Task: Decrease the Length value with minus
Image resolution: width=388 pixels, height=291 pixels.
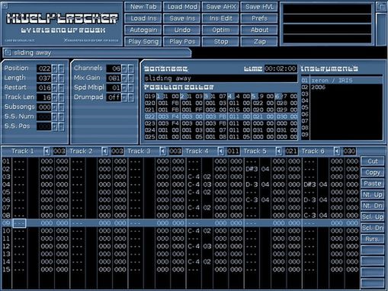Action: point(61,78)
